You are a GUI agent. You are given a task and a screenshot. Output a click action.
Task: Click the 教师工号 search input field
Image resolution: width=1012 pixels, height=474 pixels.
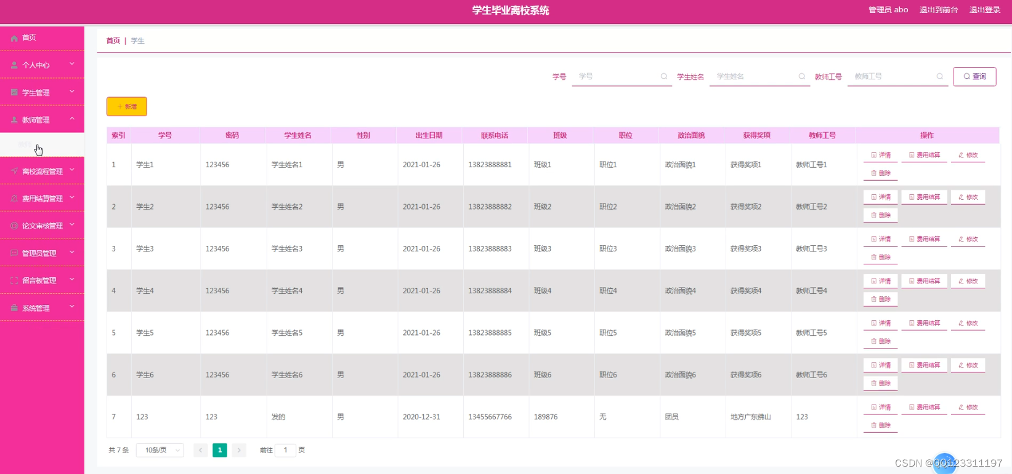point(897,76)
